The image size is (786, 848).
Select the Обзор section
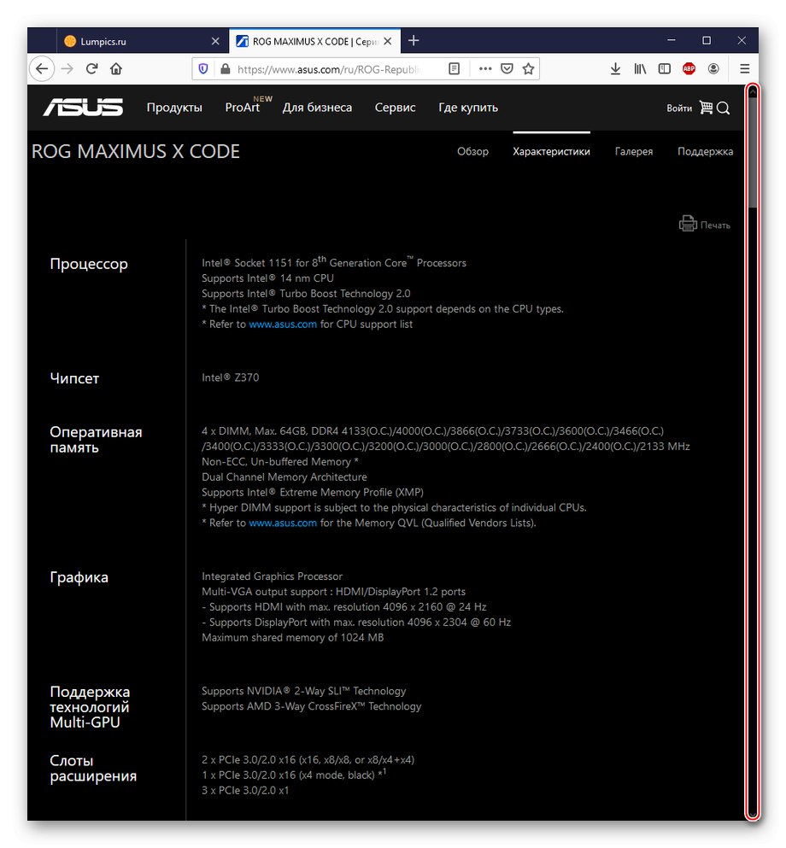[472, 151]
